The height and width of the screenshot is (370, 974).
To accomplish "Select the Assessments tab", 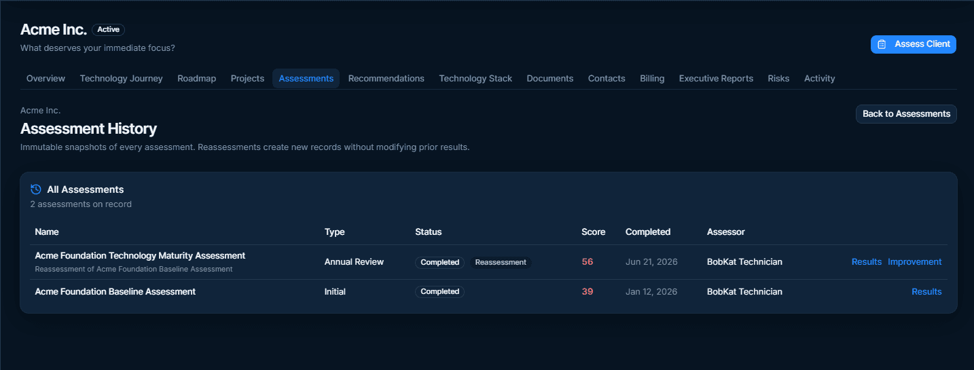I will click(x=306, y=78).
